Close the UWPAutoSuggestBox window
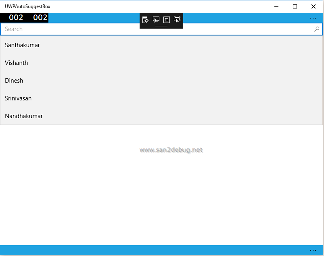 pos(313,6)
